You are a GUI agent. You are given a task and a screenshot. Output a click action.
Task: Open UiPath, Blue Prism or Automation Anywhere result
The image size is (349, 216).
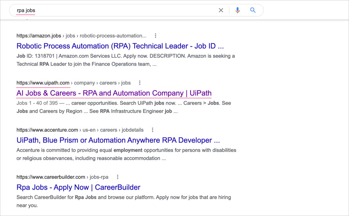(118, 140)
